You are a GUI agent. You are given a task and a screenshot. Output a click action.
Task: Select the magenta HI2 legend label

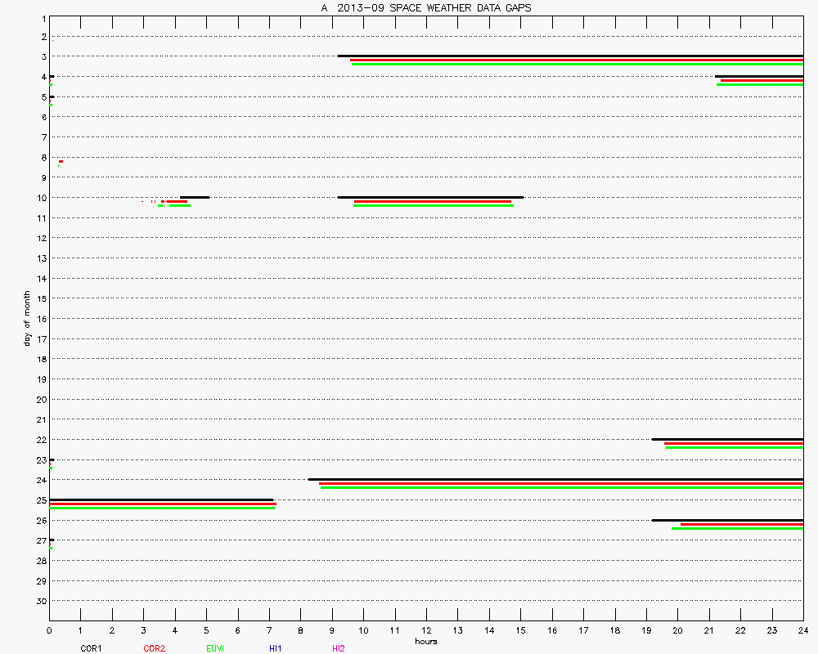click(339, 648)
